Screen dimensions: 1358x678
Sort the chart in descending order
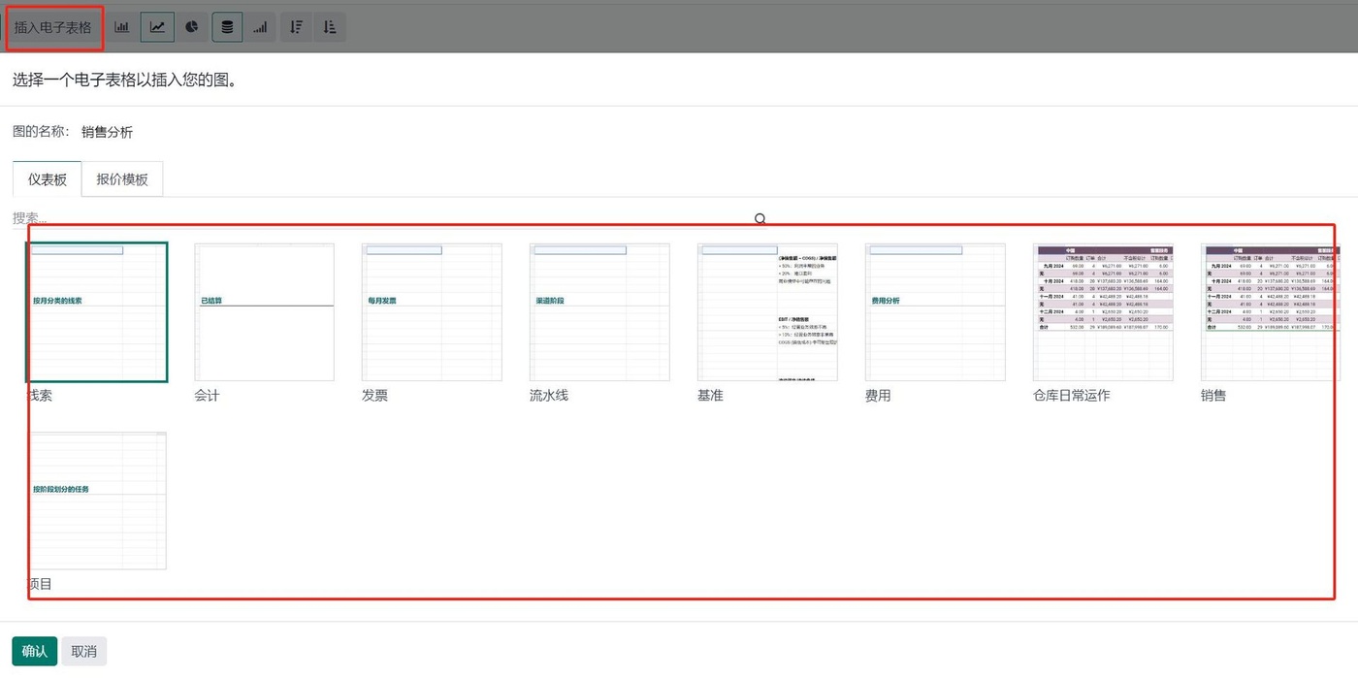click(x=296, y=27)
